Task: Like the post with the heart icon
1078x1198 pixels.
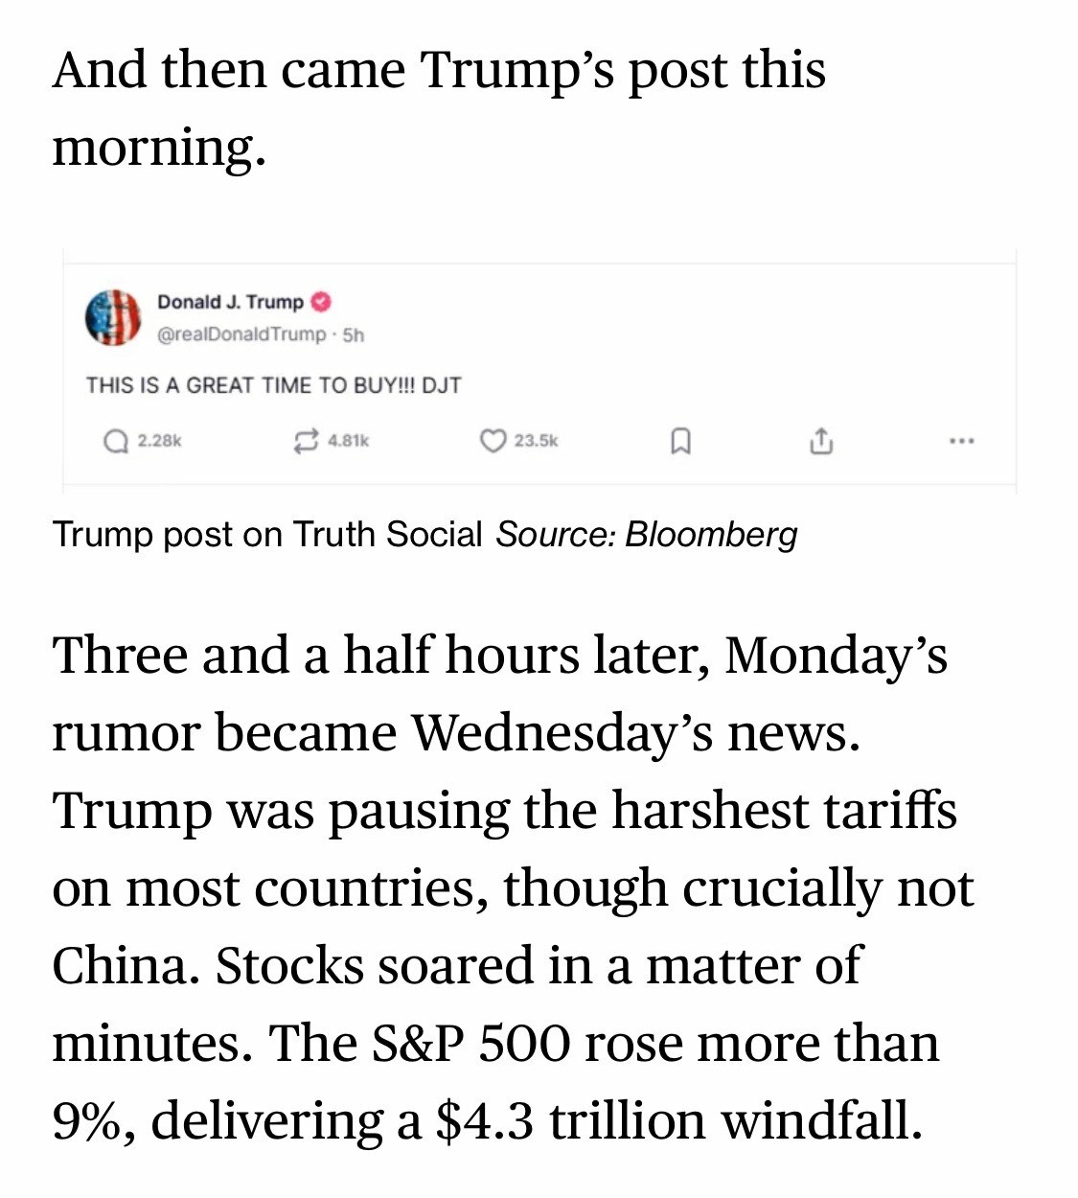Action: tap(493, 441)
